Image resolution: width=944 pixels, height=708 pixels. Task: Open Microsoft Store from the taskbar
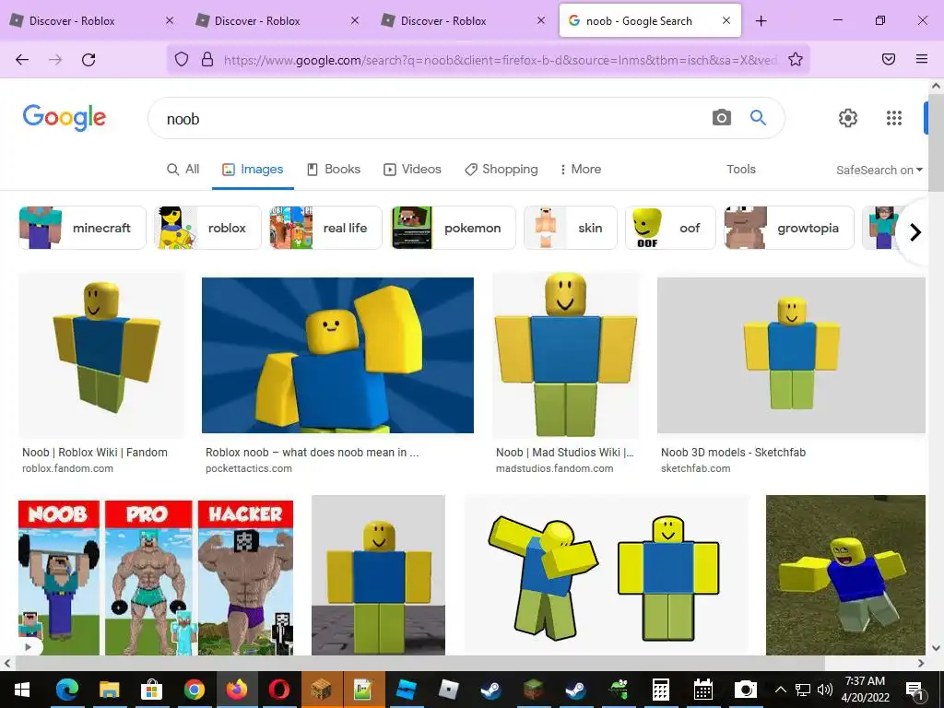pos(152,690)
